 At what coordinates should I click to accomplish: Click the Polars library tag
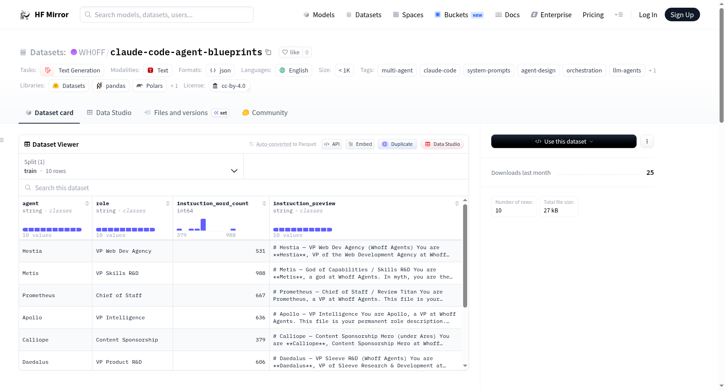coord(150,86)
